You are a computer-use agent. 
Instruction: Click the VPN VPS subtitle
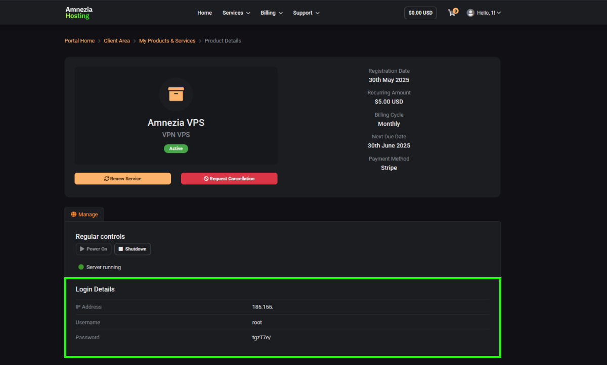point(176,135)
